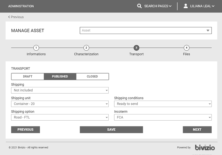Click the search magnifier icon
This screenshot has height=155, width=222.
tap(139, 6)
